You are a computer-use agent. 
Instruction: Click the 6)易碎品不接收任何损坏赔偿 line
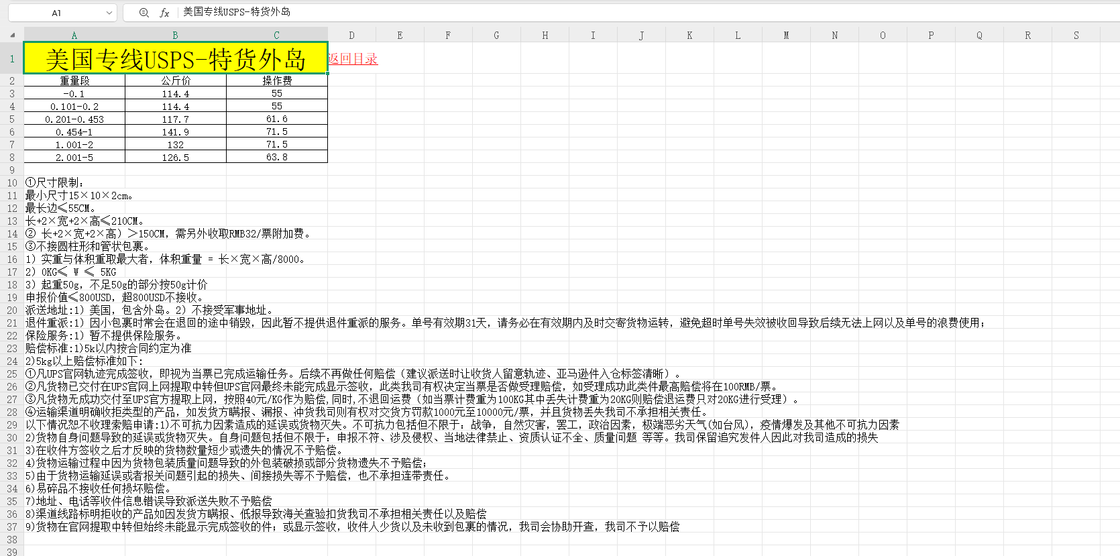(x=98, y=488)
